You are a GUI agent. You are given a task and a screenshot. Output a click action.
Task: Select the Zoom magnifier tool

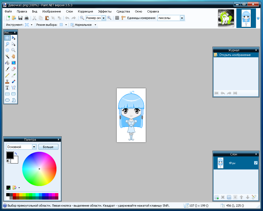click(x=14, y=50)
